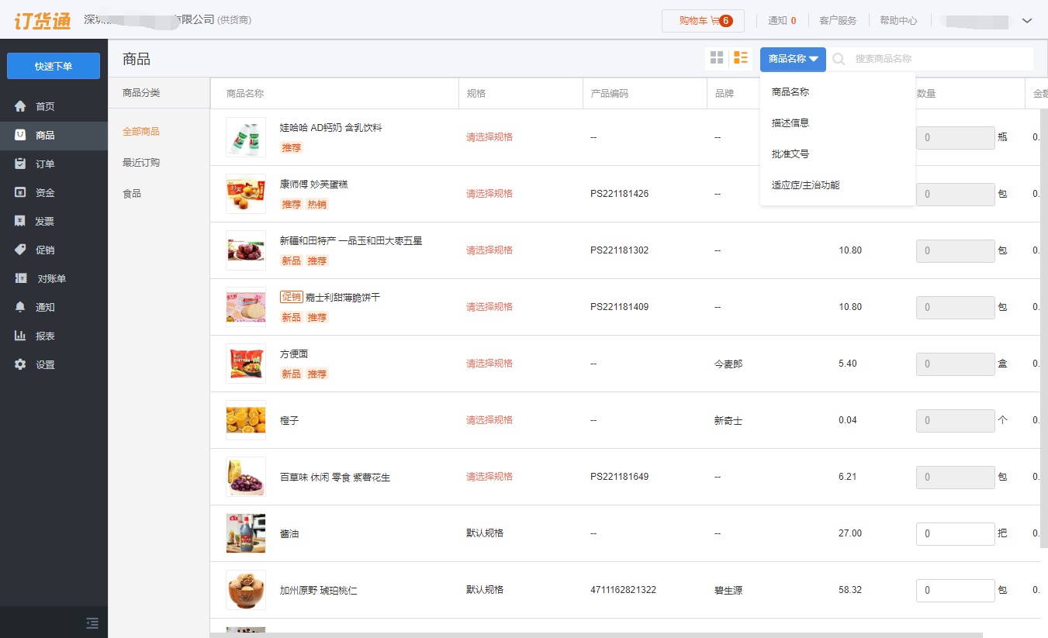Toggle the 商品名称 search type dropdown
Viewport: 1048px width, 638px height.
click(x=793, y=59)
